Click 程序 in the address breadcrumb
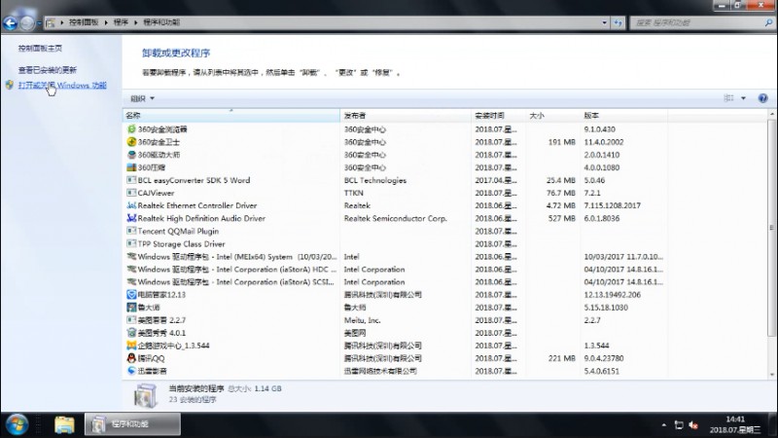The width and height of the screenshot is (778, 438). point(121,22)
